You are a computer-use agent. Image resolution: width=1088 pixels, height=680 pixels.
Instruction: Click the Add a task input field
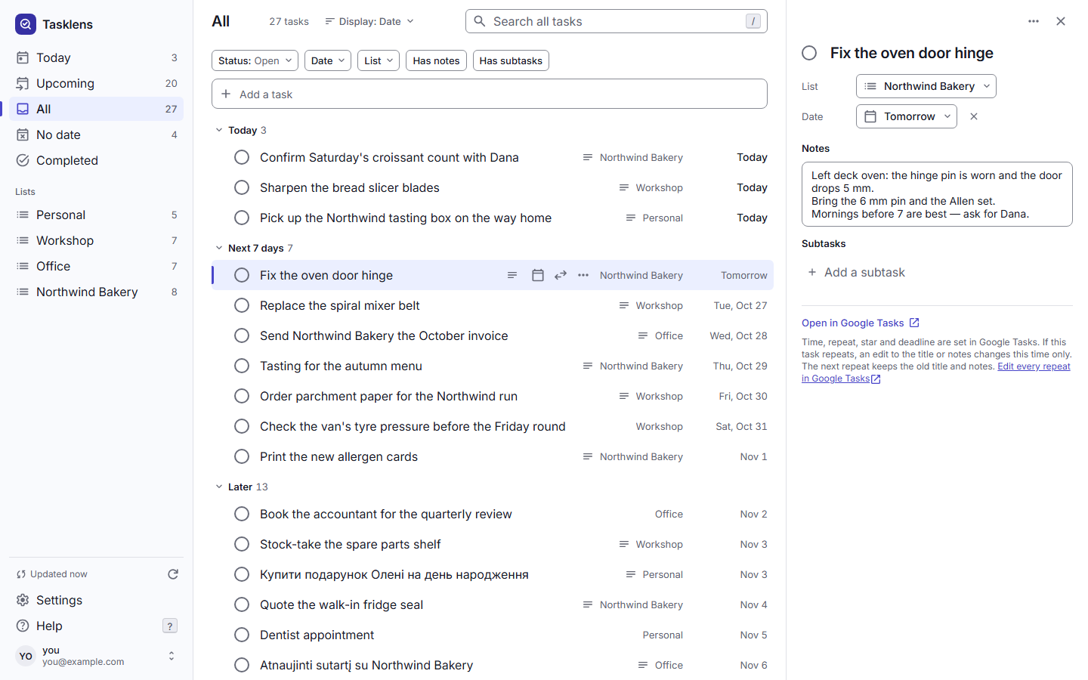(490, 94)
